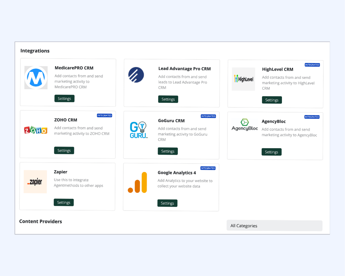Open Settings for HighLevel CRM
This screenshot has height=276, width=345.
(x=272, y=100)
